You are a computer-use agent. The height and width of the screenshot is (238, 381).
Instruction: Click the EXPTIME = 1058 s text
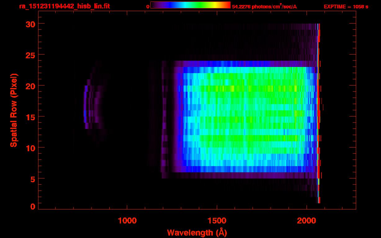[346, 7]
